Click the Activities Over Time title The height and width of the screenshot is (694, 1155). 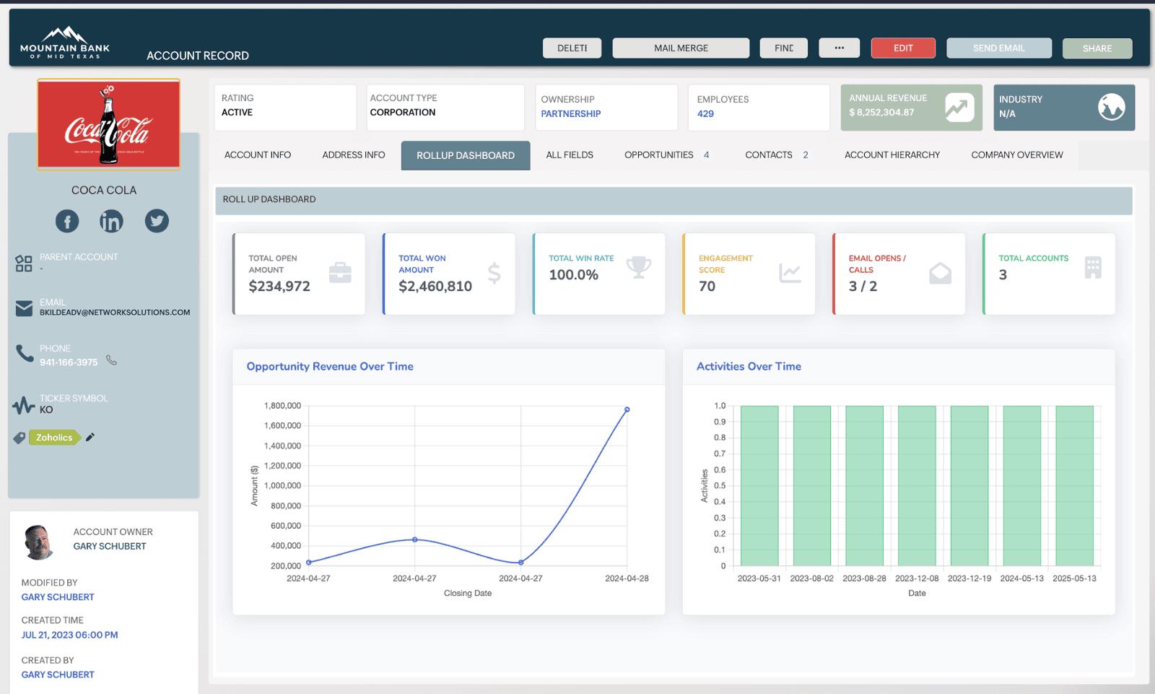(x=749, y=366)
